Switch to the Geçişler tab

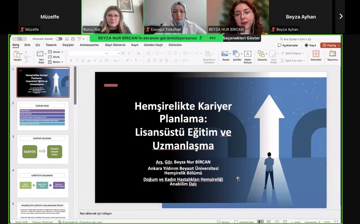[68, 45]
